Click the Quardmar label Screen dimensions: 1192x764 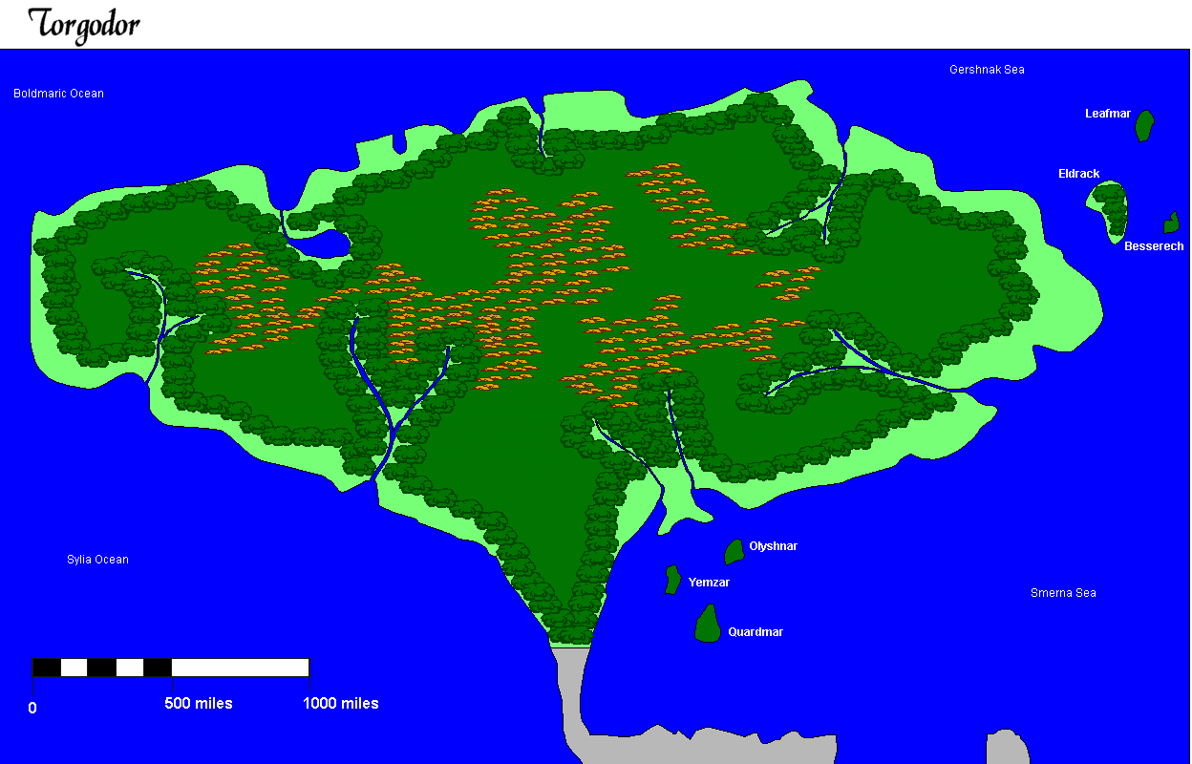[x=756, y=632]
